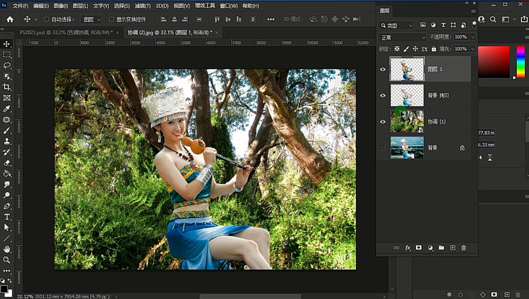
Task: Open the 增效工具 menu
Action: coord(205,6)
